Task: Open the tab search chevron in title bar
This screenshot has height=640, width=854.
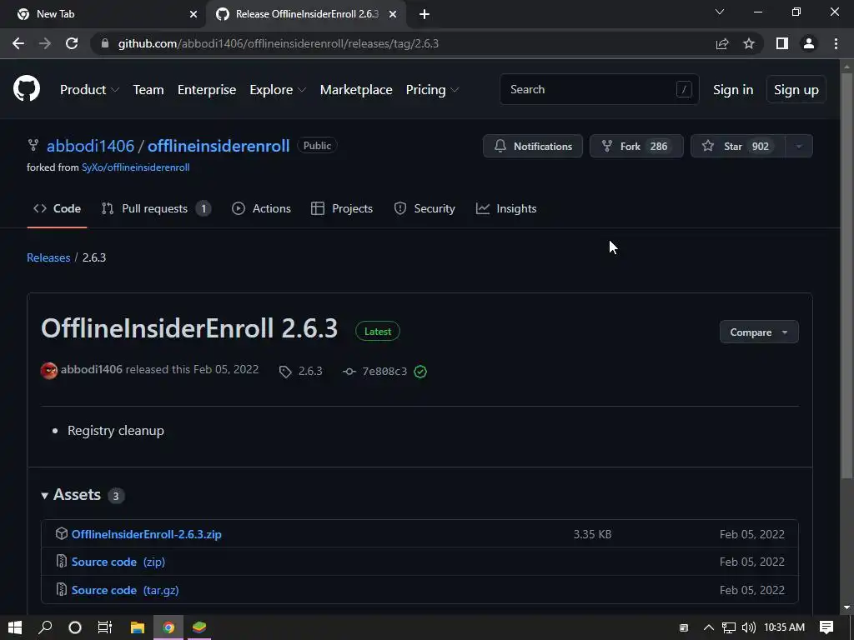Action: pos(720,12)
